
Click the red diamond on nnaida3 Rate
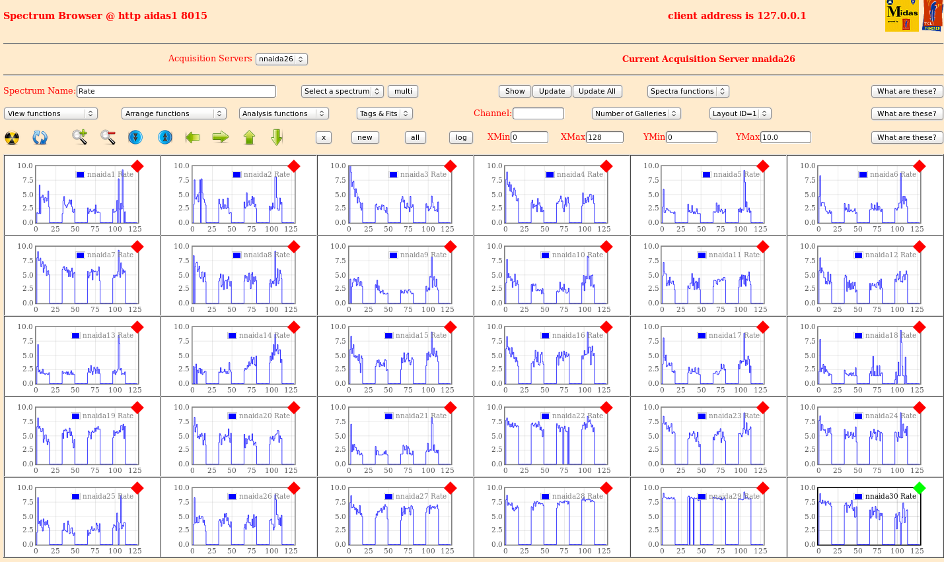[x=451, y=166]
